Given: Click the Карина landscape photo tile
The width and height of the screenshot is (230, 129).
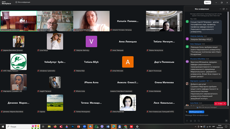Looking at the screenshot, I should [55, 103].
